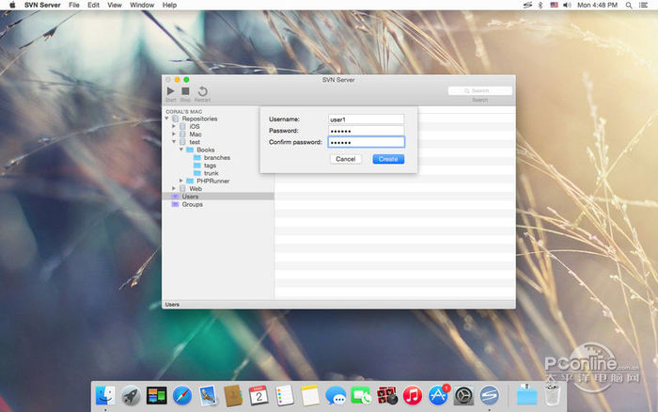The image size is (658, 412).
Task: Open the Window menu in menu bar
Action: (142, 5)
